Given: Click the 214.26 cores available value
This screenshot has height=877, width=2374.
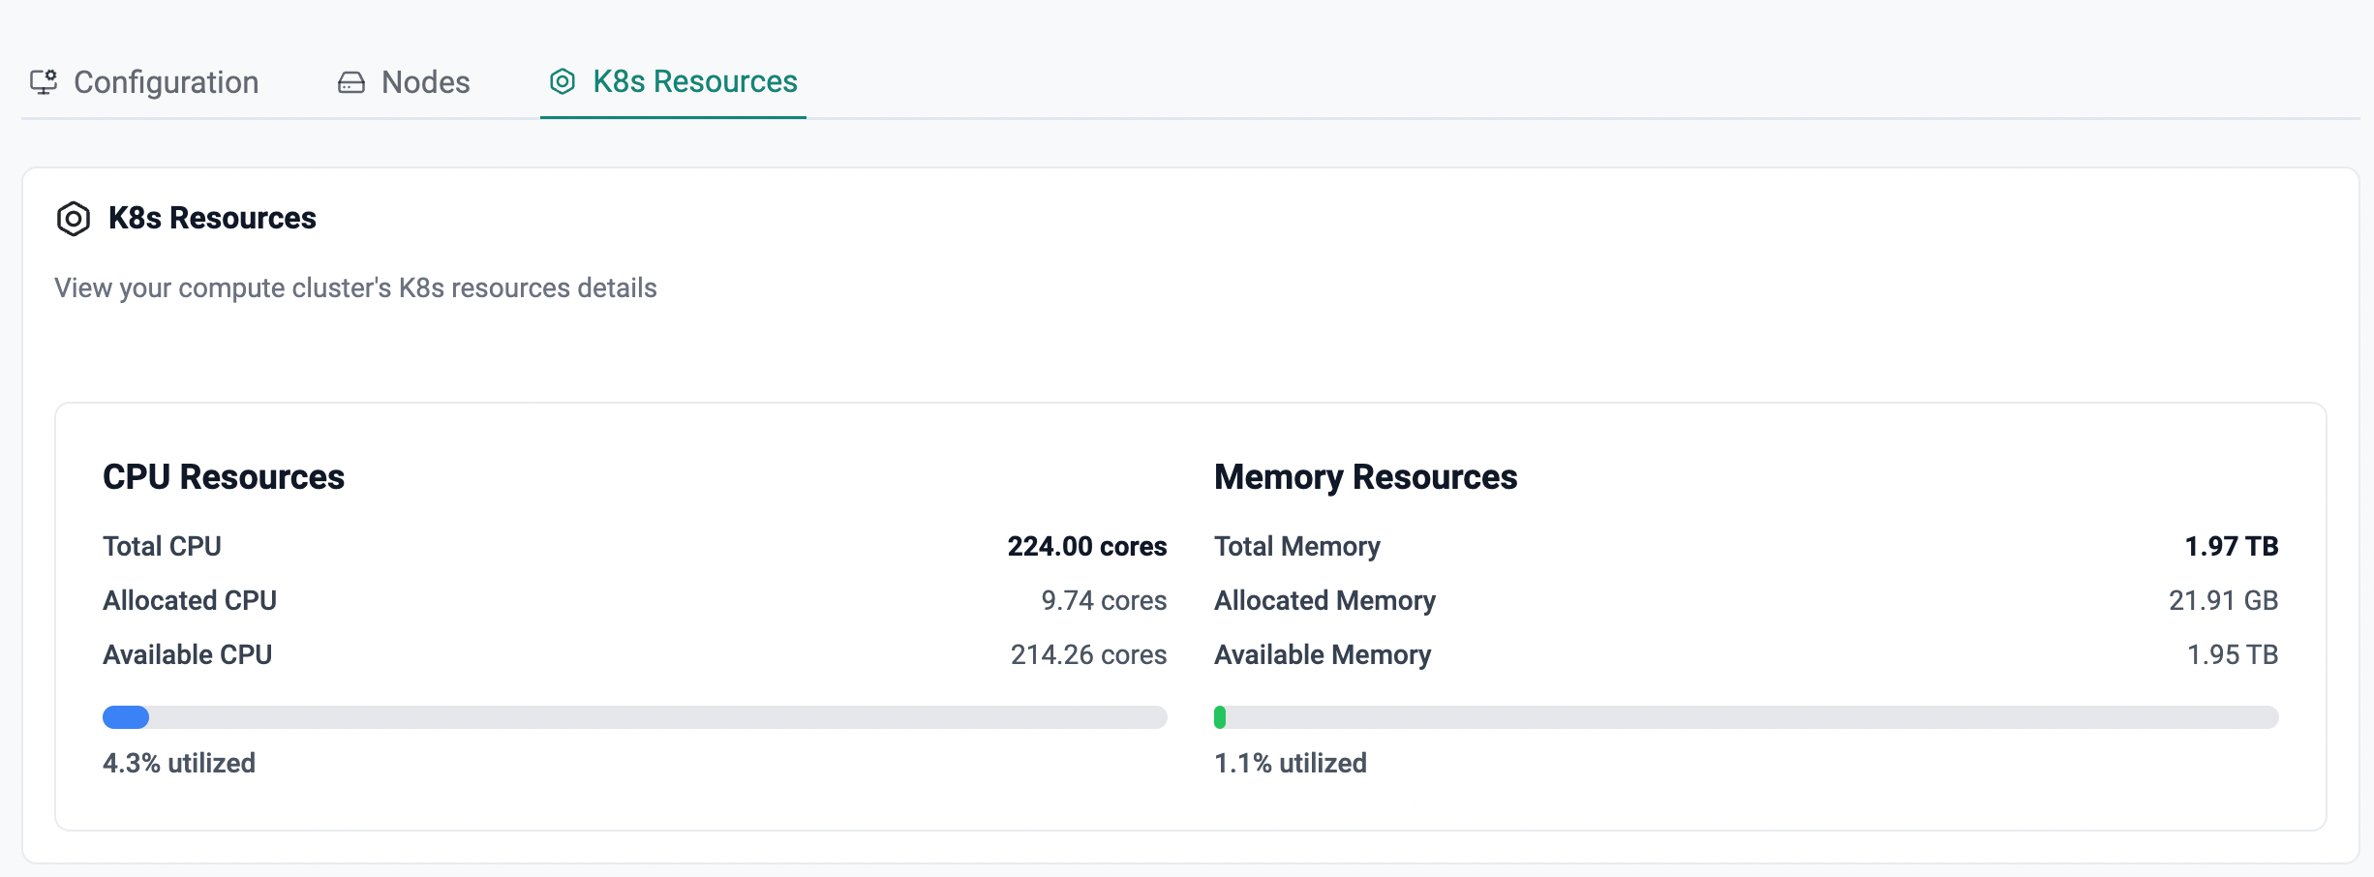Looking at the screenshot, I should (1088, 655).
